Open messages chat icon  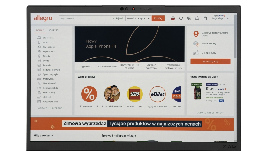tap(189, 18)
